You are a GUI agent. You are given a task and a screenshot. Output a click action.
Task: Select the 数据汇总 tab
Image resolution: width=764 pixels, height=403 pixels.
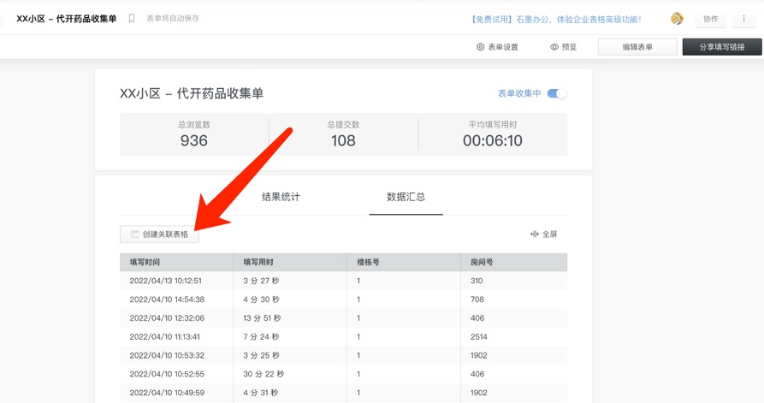coord(406,197)
